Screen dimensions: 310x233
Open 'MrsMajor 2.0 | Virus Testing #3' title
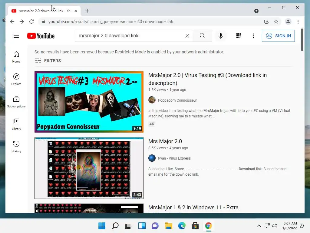point(207,79)
